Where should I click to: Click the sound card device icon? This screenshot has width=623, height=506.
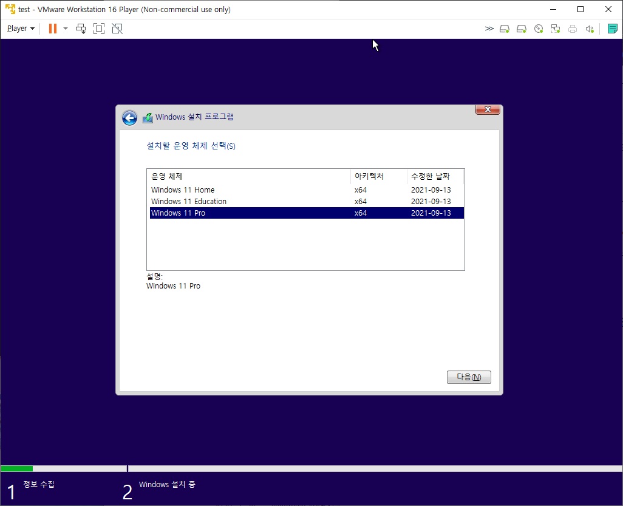pos(589,29)
